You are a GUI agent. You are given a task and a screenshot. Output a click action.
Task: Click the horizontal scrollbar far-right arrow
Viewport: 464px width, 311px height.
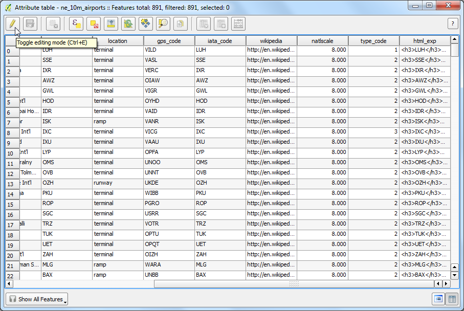click(x=446, y=284)
